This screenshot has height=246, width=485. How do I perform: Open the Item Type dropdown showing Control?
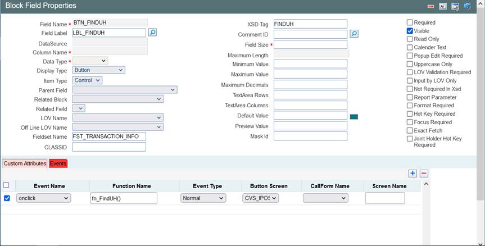click(87, 80)
